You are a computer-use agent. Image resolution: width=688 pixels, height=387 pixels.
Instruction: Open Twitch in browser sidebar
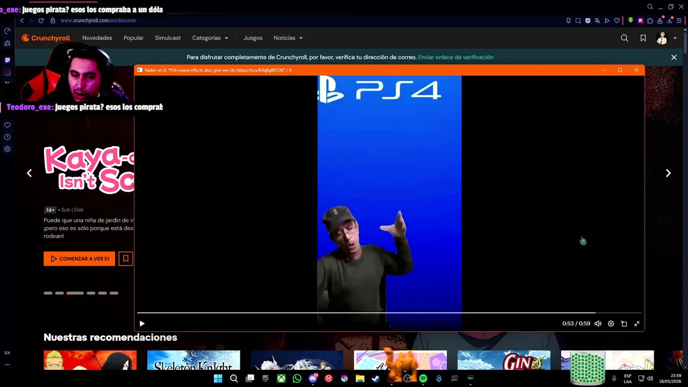[7, 60]
